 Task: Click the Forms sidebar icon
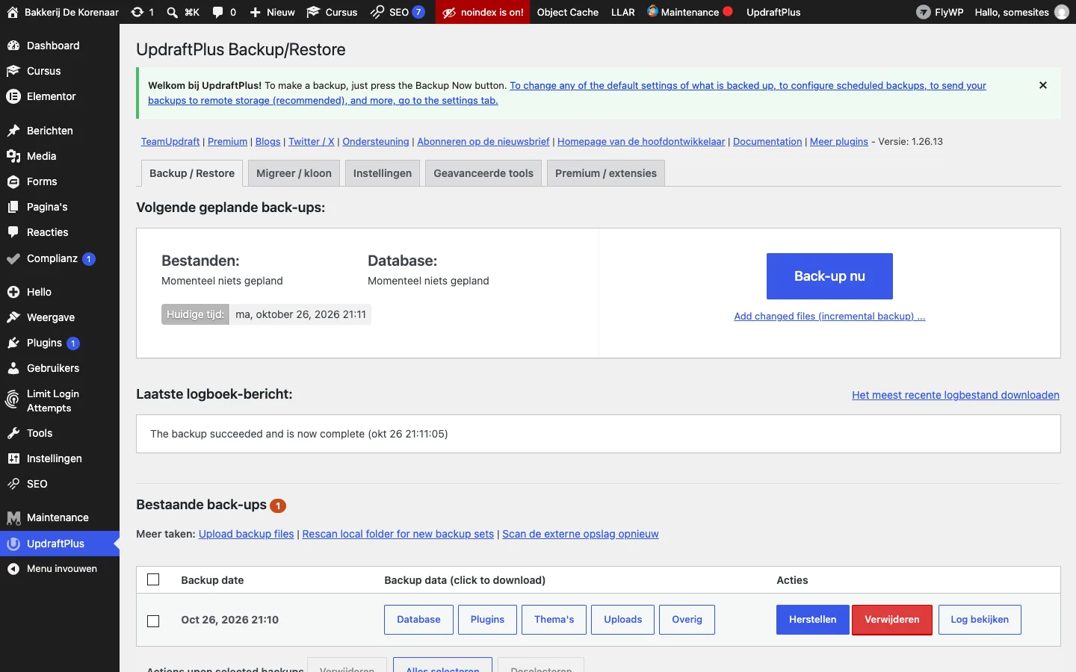[13, 181]
